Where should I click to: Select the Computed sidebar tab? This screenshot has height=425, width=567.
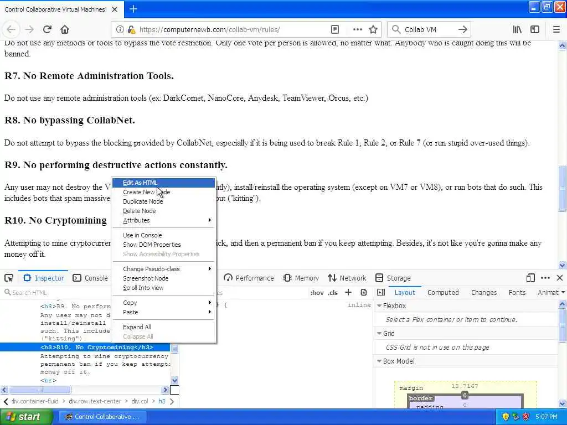[443, 292]
